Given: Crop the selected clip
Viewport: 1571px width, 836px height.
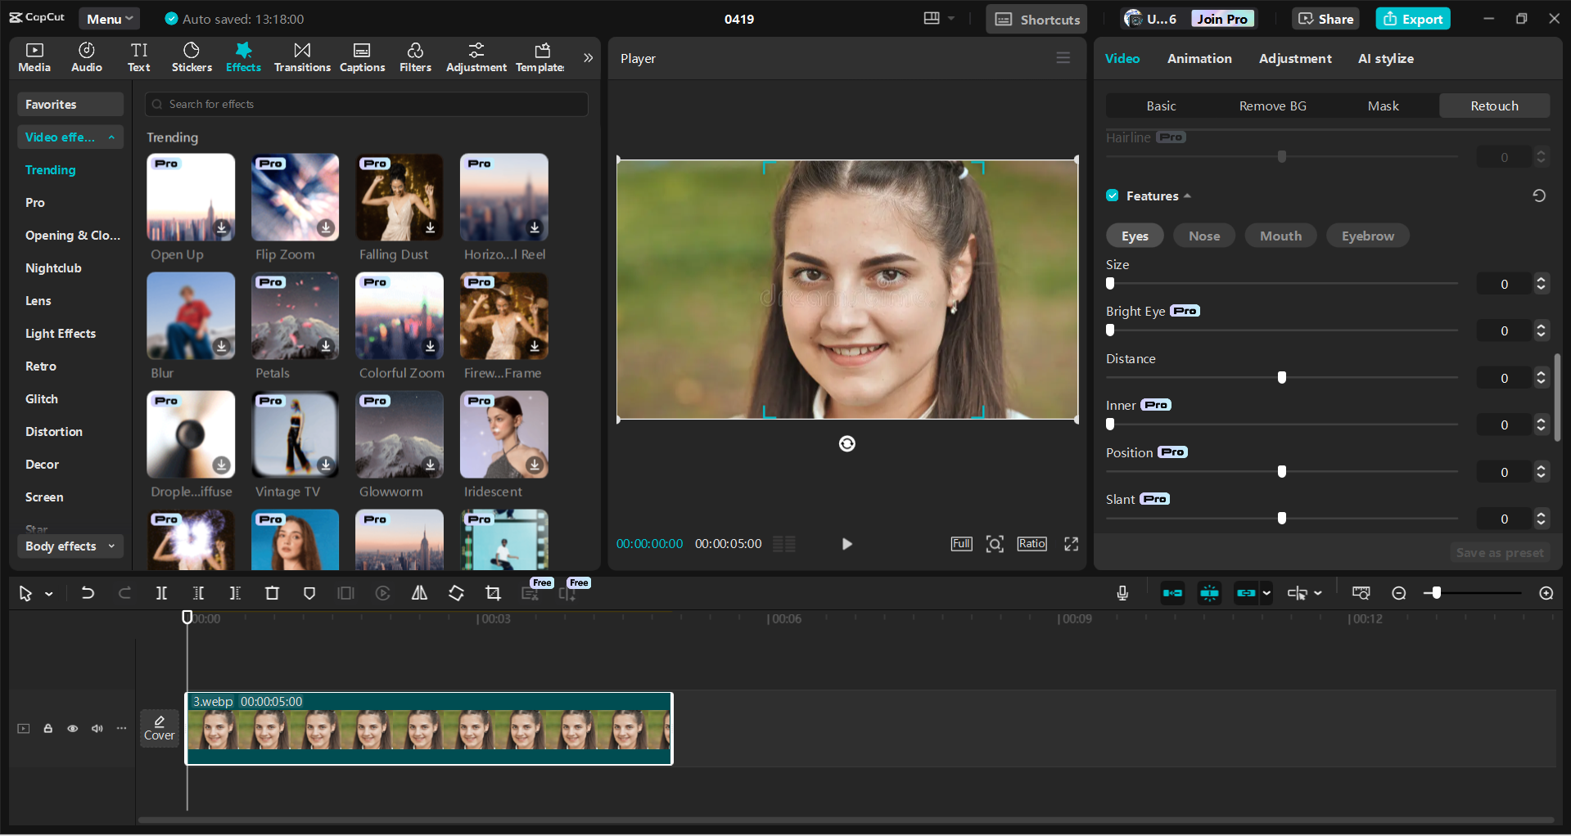Looking at the screenshot, I should [x=493, y=593].
